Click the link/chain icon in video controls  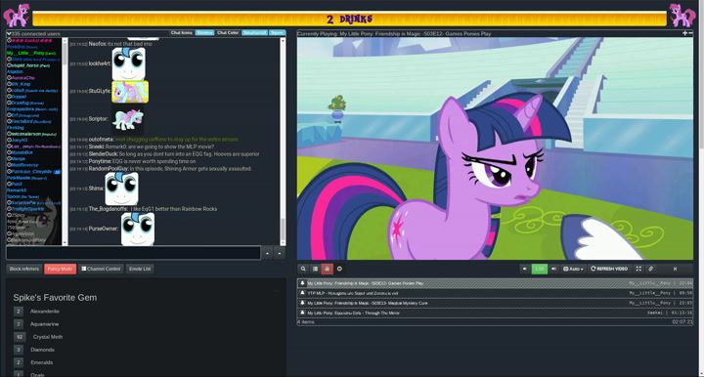[650, 269]
